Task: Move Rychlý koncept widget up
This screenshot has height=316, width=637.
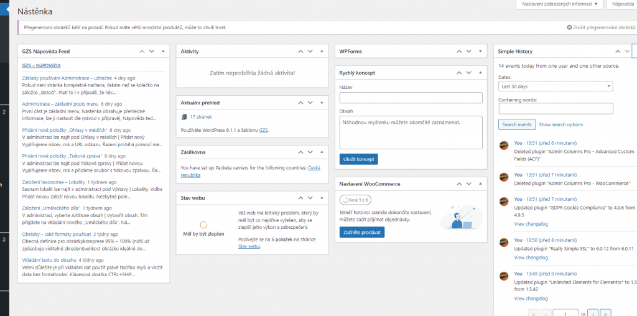Action: point(457,73)
